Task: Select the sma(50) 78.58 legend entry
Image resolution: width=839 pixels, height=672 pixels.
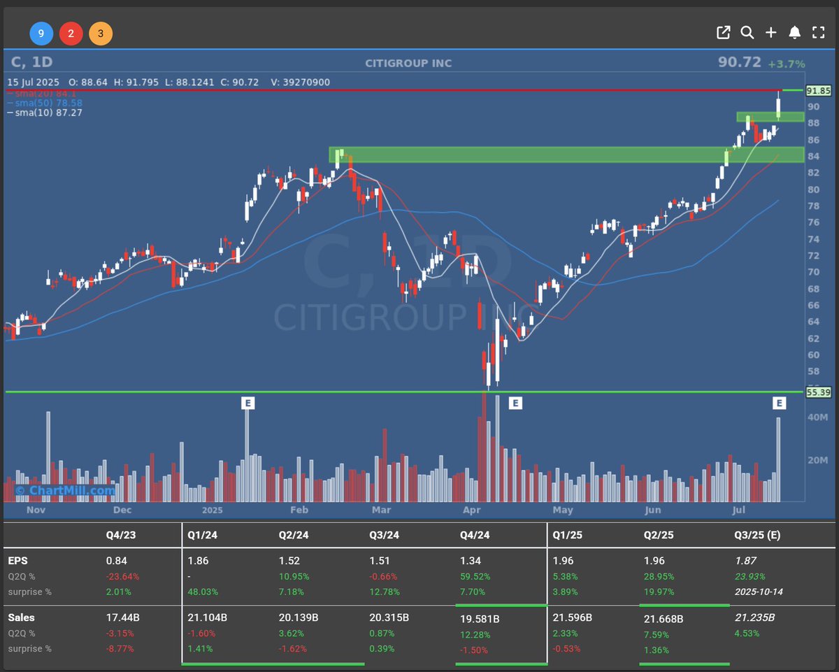Action: click(45, 102)
